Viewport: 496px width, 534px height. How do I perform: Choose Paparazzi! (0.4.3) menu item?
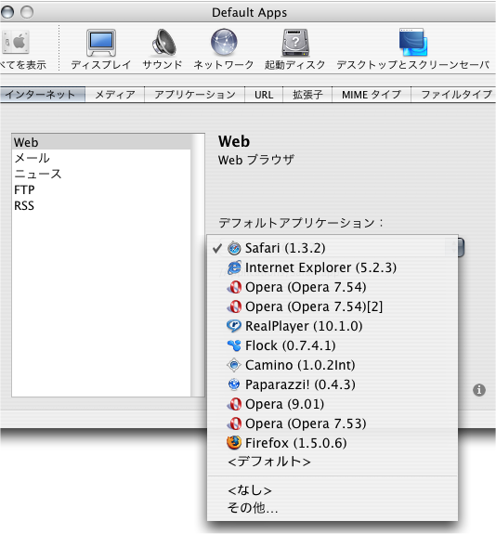[333, 384]
